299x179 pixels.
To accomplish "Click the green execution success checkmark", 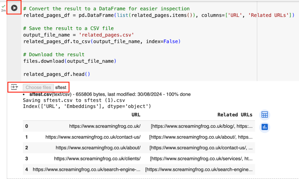I will click(4, 6).
